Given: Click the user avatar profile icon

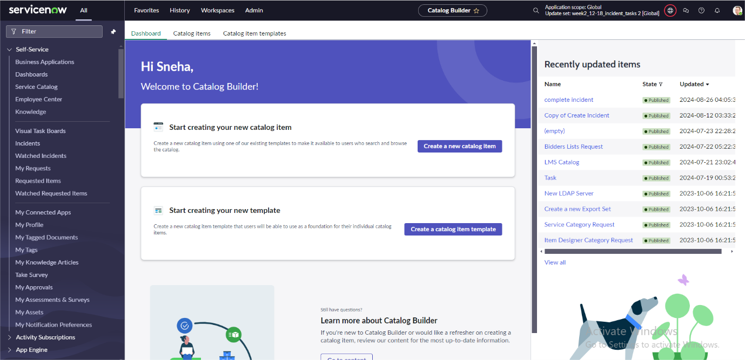Looking at the screenshot, I should click(737, 10).
